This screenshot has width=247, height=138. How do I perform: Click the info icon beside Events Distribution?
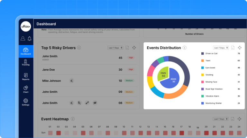click(185, 48)
